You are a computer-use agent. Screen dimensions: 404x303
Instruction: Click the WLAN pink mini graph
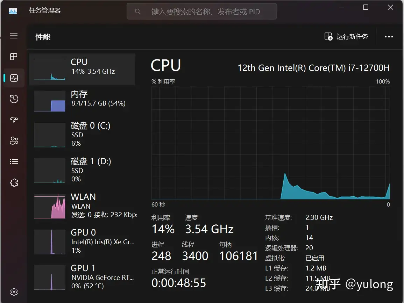tap(49, 206)
